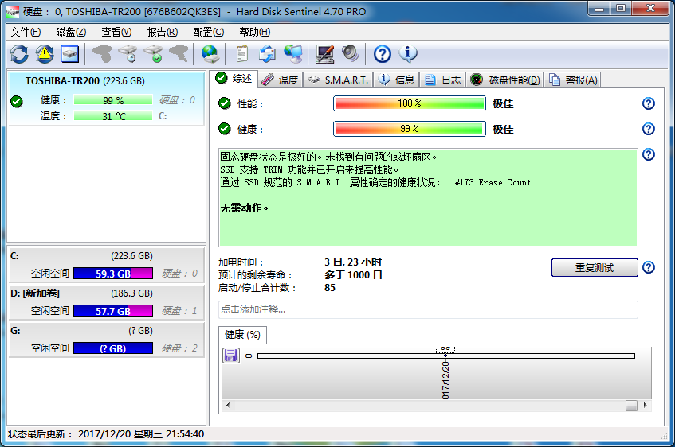Click the info bubble toolbar icon

pyautogui.click(x=408, y=54)
